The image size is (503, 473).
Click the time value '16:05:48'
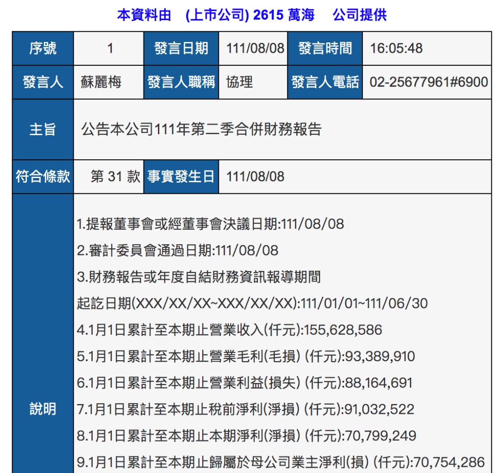pyautogui.click(x=396, y=48)
